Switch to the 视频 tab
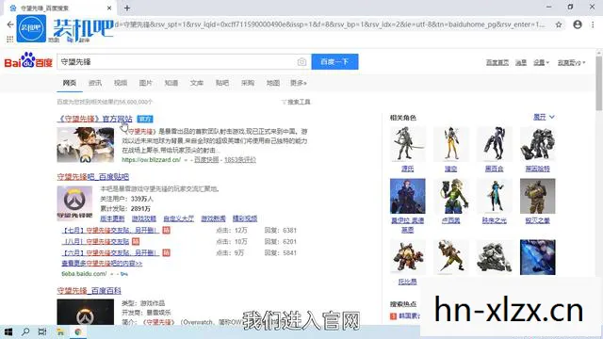603x339 pixels. point(121,83)
